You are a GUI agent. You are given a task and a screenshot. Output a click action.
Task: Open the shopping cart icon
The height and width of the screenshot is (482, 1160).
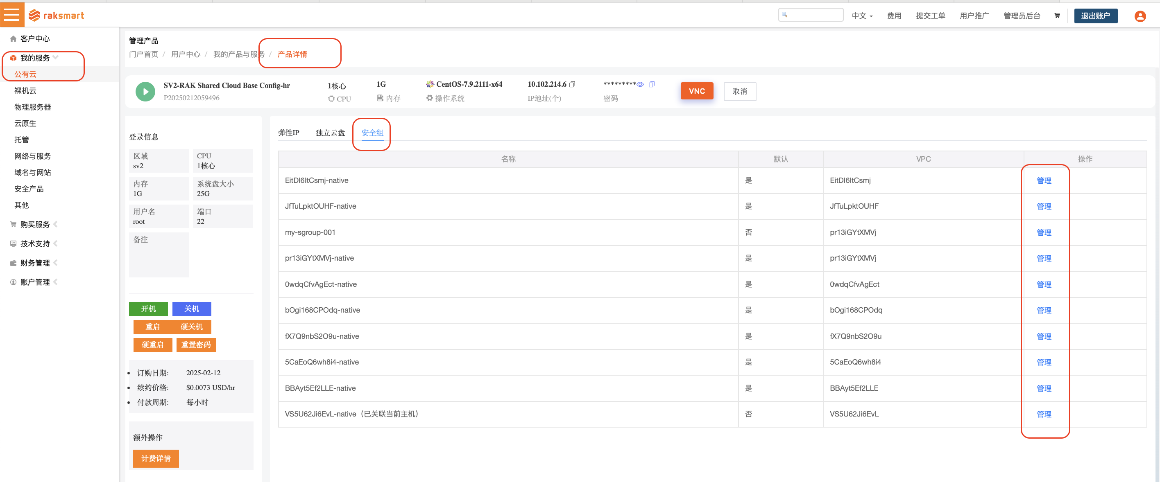pyautogui.click(x=1057, y=16)
